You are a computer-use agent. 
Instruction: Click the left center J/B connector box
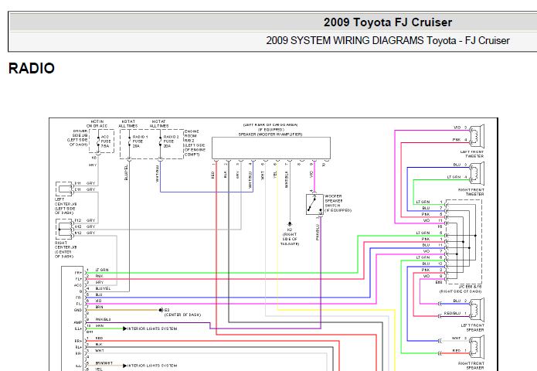(64, 189)
